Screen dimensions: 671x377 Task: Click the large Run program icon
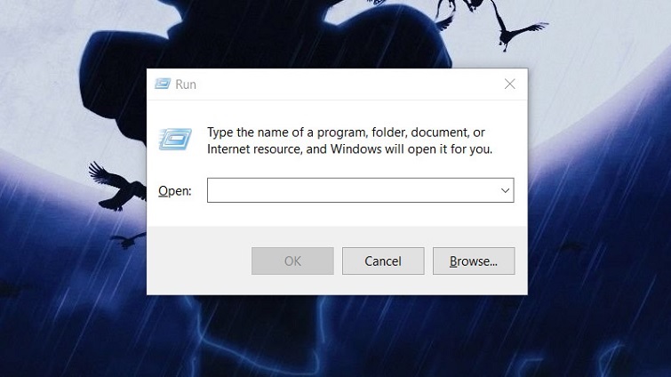[174, 140]
